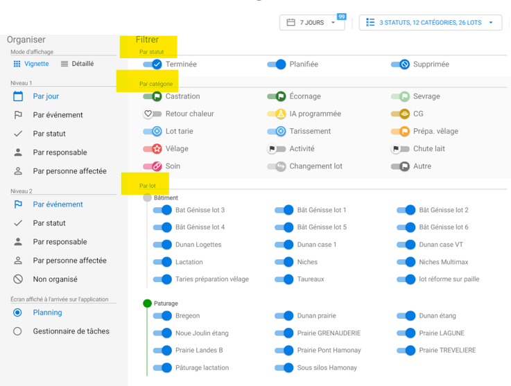Toggle the CG category switch
This screenshot has width=511, height=386.
[x=400, y=114]
